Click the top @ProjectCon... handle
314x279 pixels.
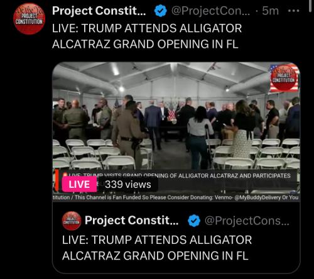210,11
